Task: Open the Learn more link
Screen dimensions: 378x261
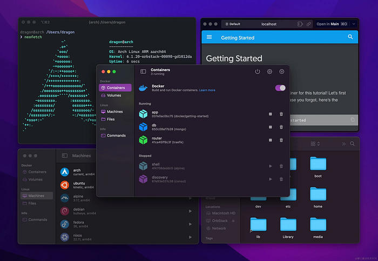Action: tap(207, 90)
